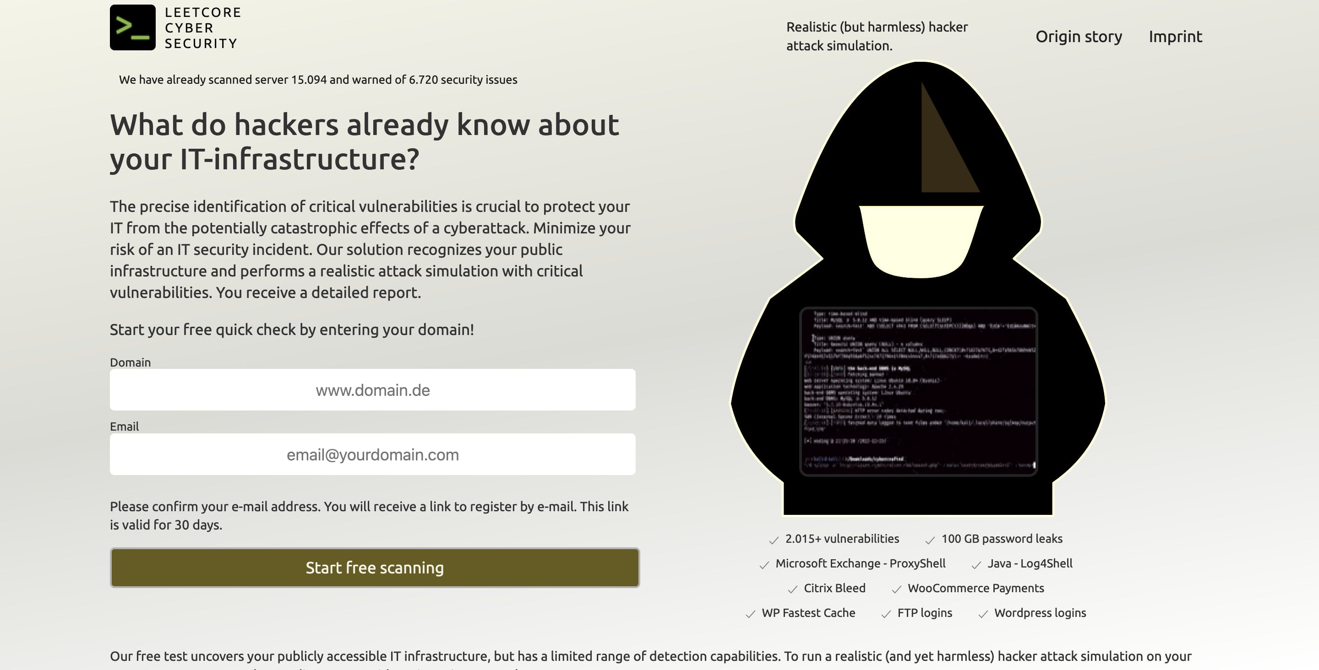Screen dimensions: 1319x670
Task: Open the Origin story navigation menu item
Action: [1079, 36]
